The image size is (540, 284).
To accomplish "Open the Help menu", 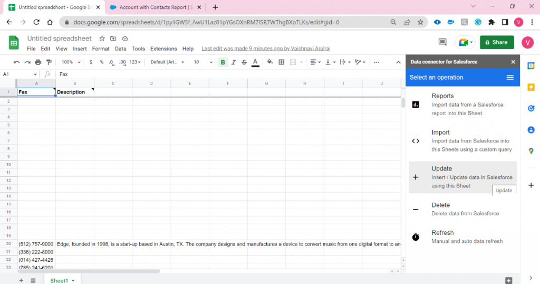I will [x=188, y=49].
